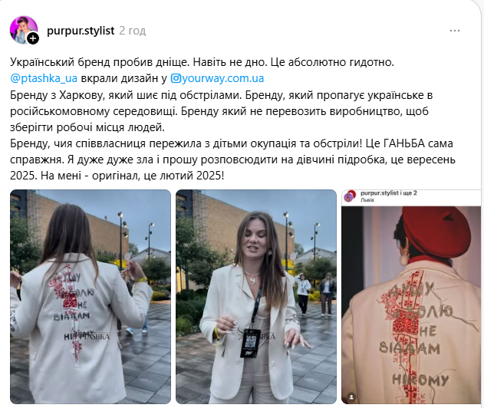Open the three-dot more options menu
The image size is (484, 408).
pyautogui.click(x=455, y=31)
